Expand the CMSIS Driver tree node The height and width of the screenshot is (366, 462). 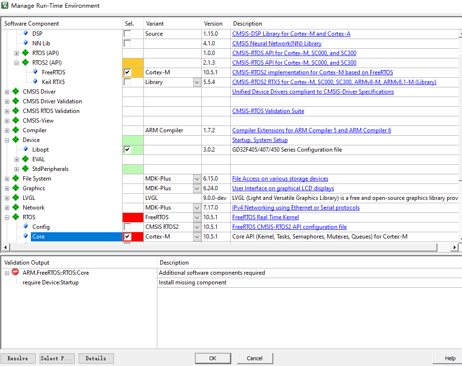(x=7, y=92)
